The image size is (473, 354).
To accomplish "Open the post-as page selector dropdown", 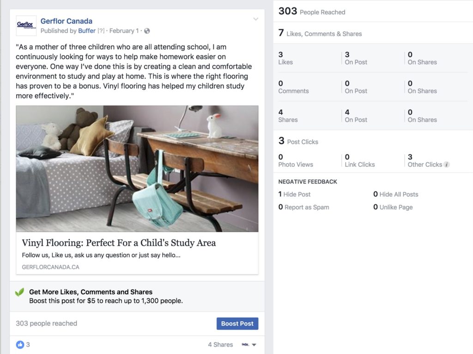I will [254, 345].
